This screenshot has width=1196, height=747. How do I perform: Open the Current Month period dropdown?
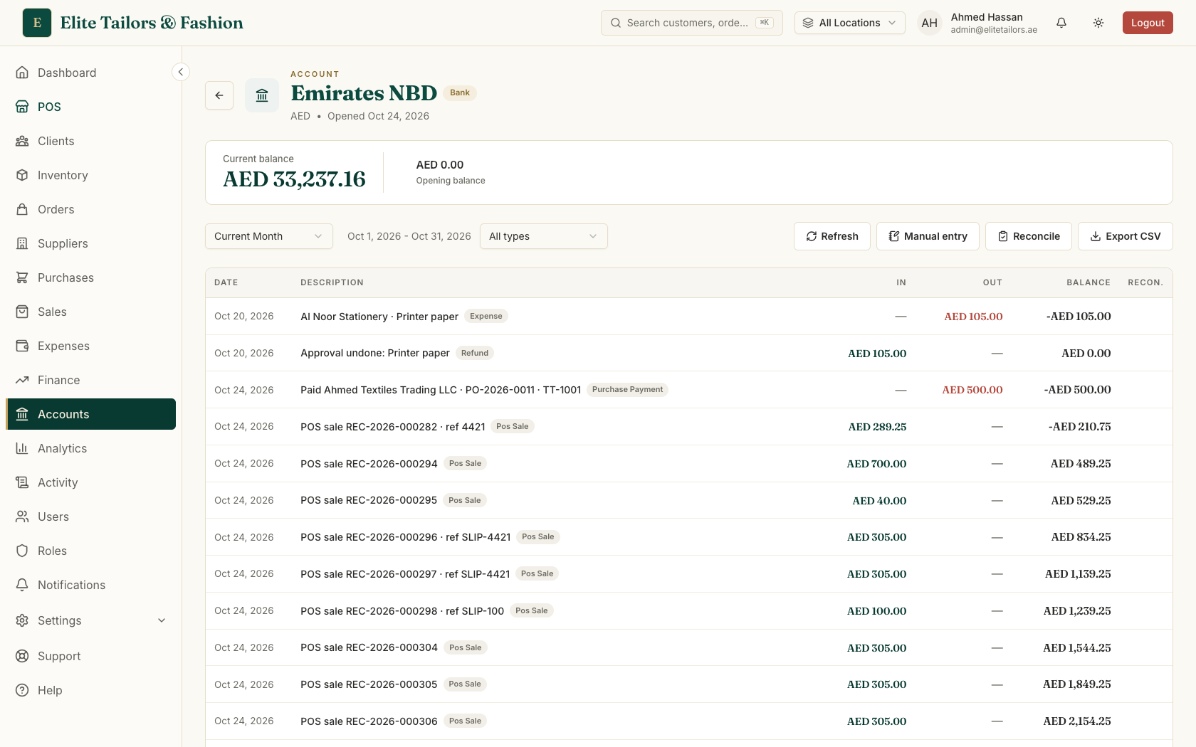269,236
